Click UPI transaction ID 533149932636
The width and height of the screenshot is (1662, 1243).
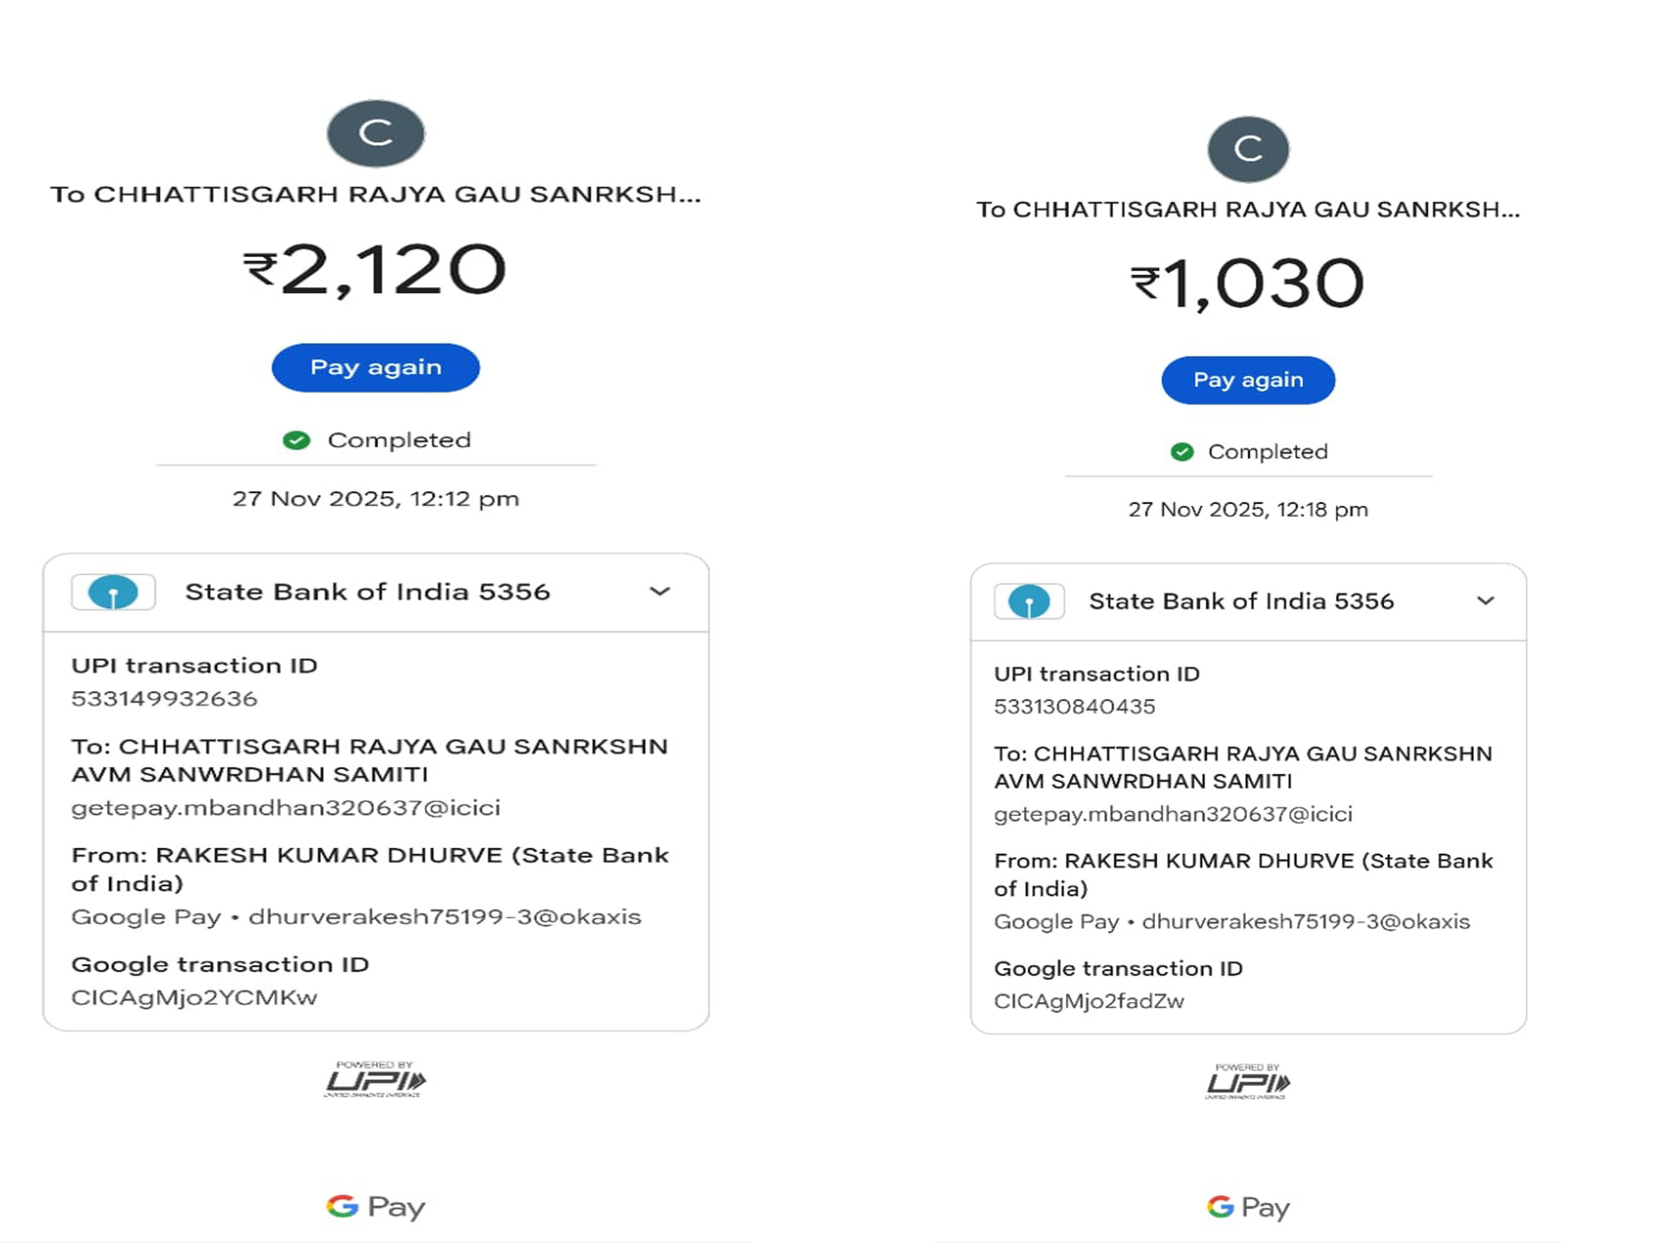tap(164, 699)
